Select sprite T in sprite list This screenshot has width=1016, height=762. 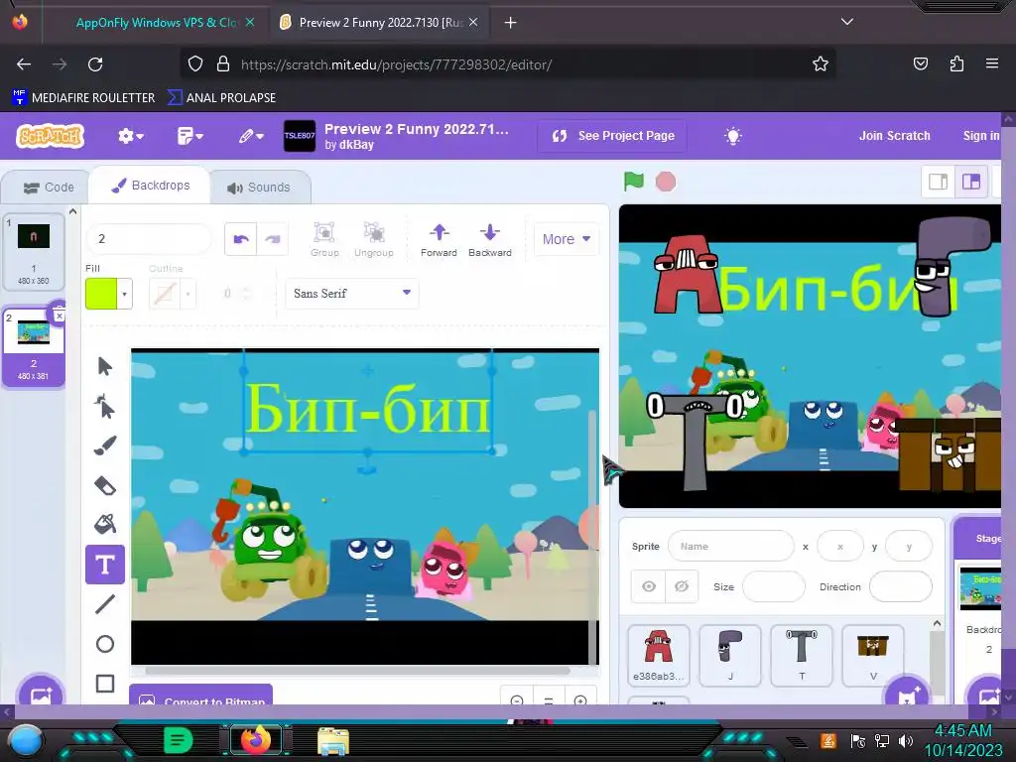coord(802,655)
